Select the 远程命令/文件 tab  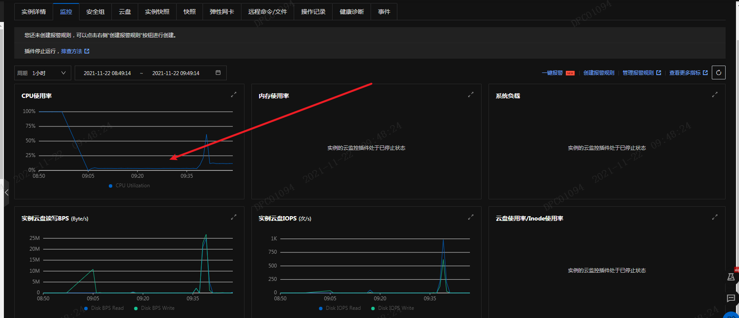268,12
